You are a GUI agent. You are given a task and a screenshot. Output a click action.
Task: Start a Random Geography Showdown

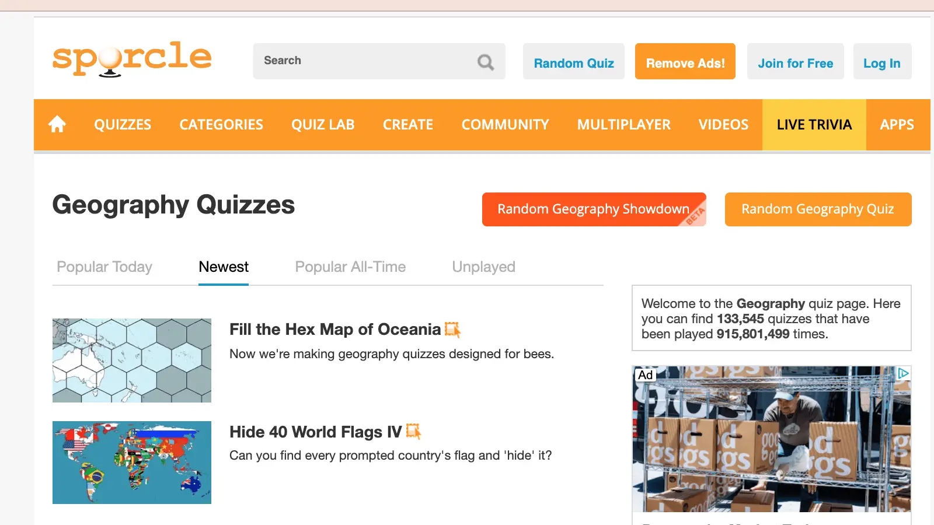tap(594, 209)
